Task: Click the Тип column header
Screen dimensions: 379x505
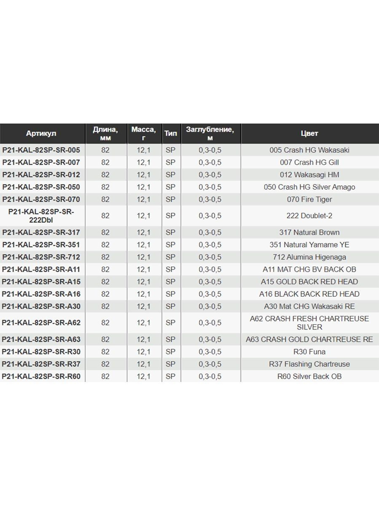Action: pos(171,133)
